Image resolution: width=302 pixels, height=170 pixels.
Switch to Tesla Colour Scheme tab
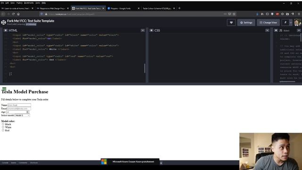click(x=159, y=8)
